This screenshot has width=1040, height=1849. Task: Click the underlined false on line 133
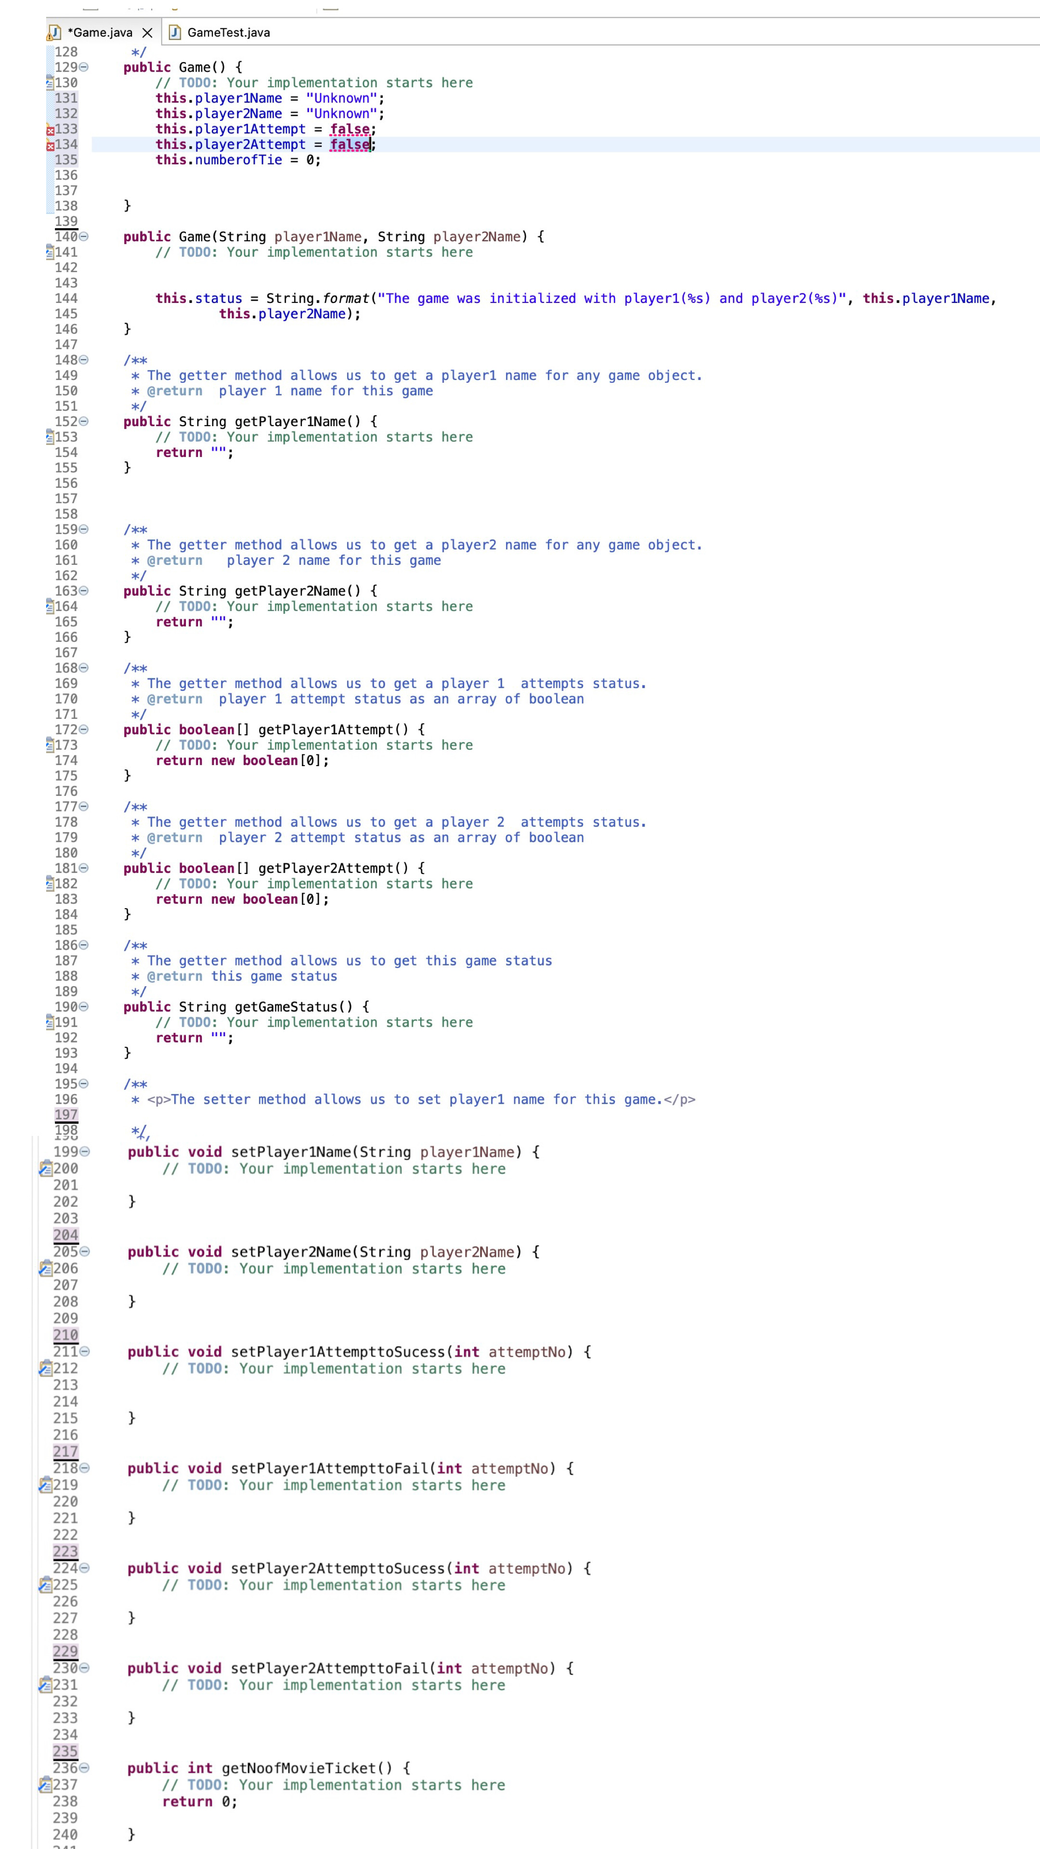pos(350,129)
